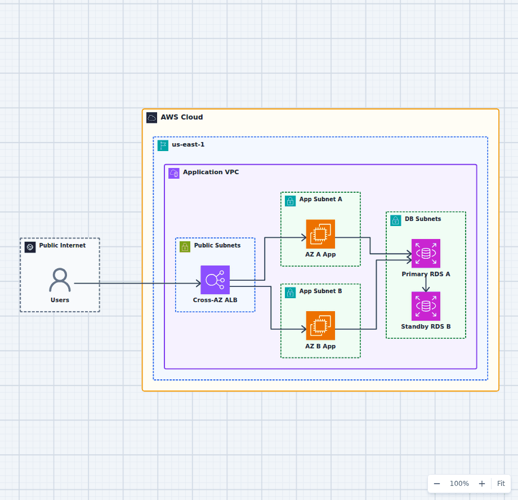
Task: Select the Public Subnets label
Action: [217, 245]
